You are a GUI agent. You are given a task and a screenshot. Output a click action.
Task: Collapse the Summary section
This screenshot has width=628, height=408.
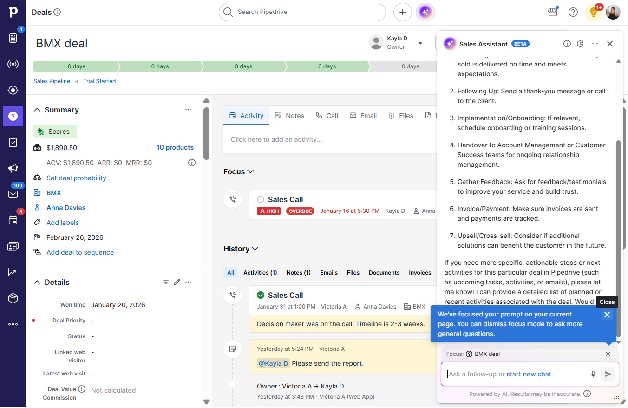(37, 110)
